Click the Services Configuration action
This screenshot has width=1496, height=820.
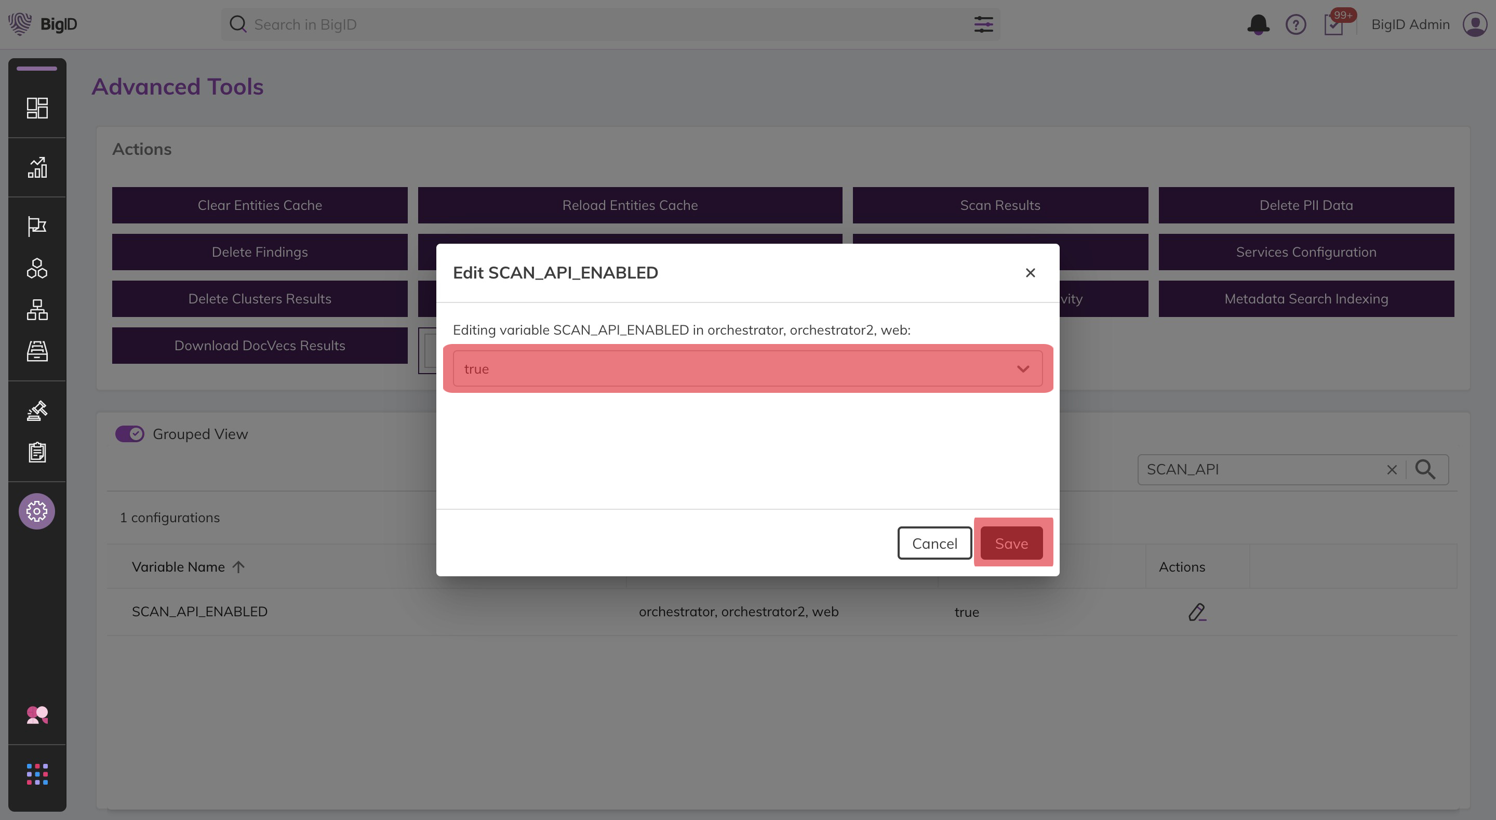pos(1306,252)
